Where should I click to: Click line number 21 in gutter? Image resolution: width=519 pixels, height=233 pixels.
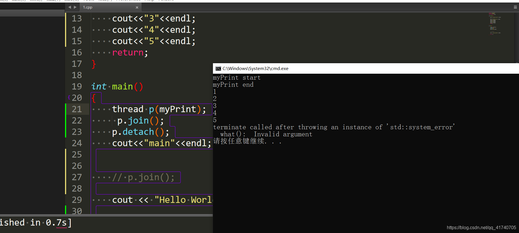(x=77, y=109)
